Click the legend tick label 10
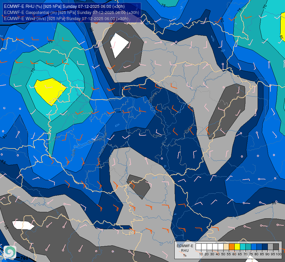This screenshot has height=262, width=285. [x=201, y=254]
